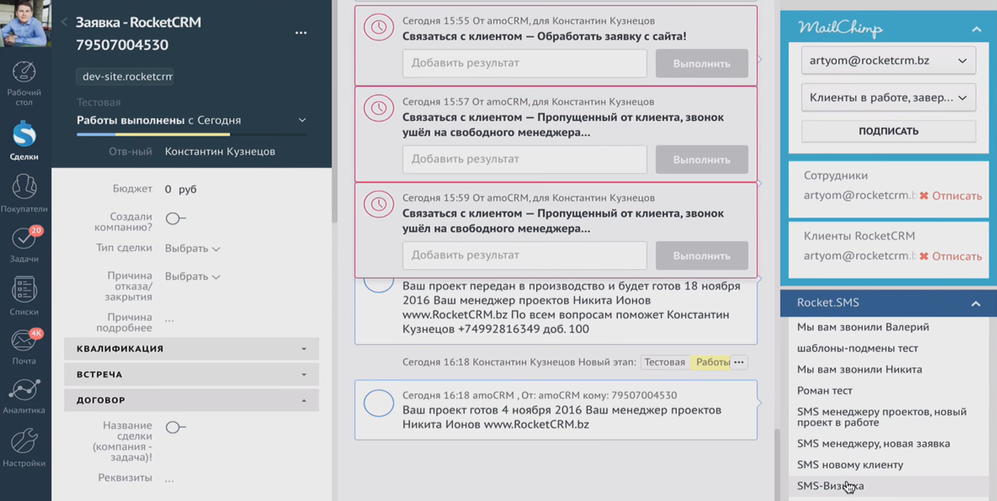This screenshot has width=997, height=501.
Task: Click clock icon of the 15:55 task
Action: (x=378, y=27)
